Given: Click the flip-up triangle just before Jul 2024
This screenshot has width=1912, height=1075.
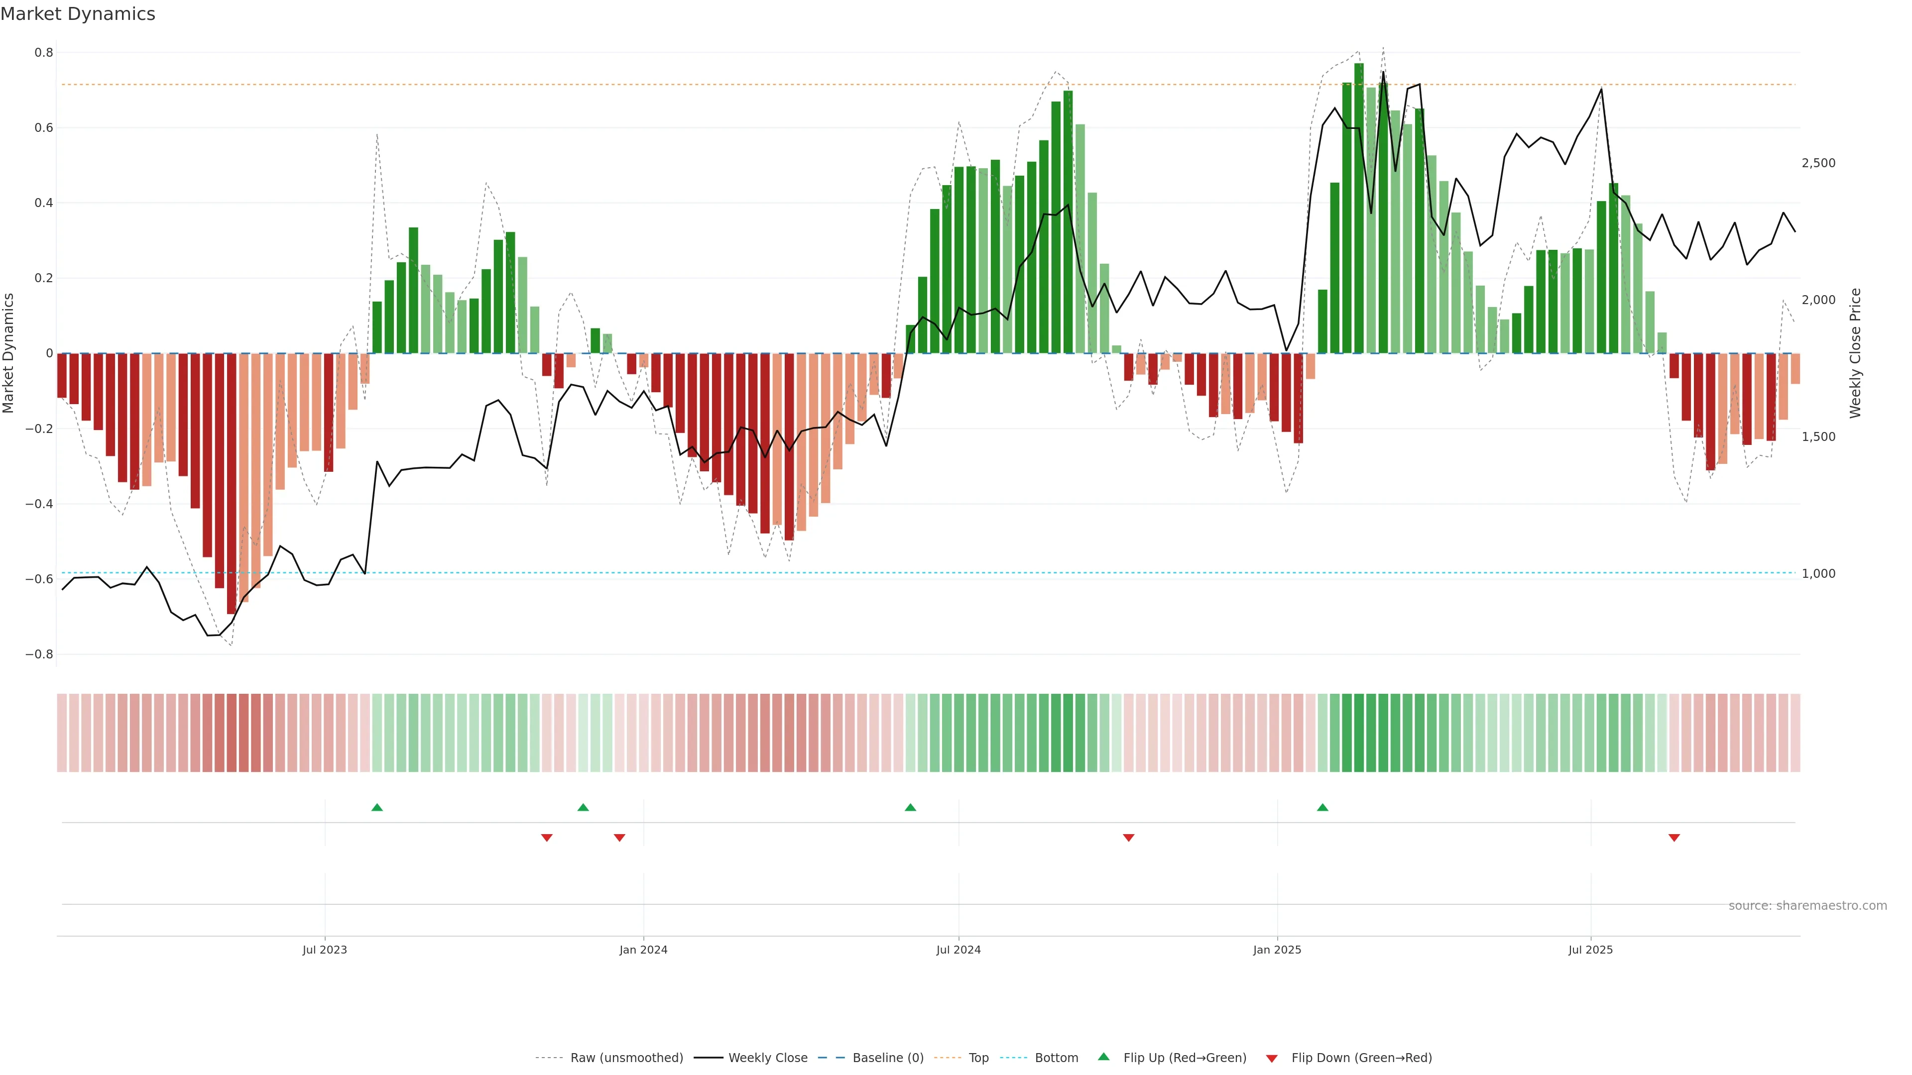Looking at the screenshot, I should (911, 807).
